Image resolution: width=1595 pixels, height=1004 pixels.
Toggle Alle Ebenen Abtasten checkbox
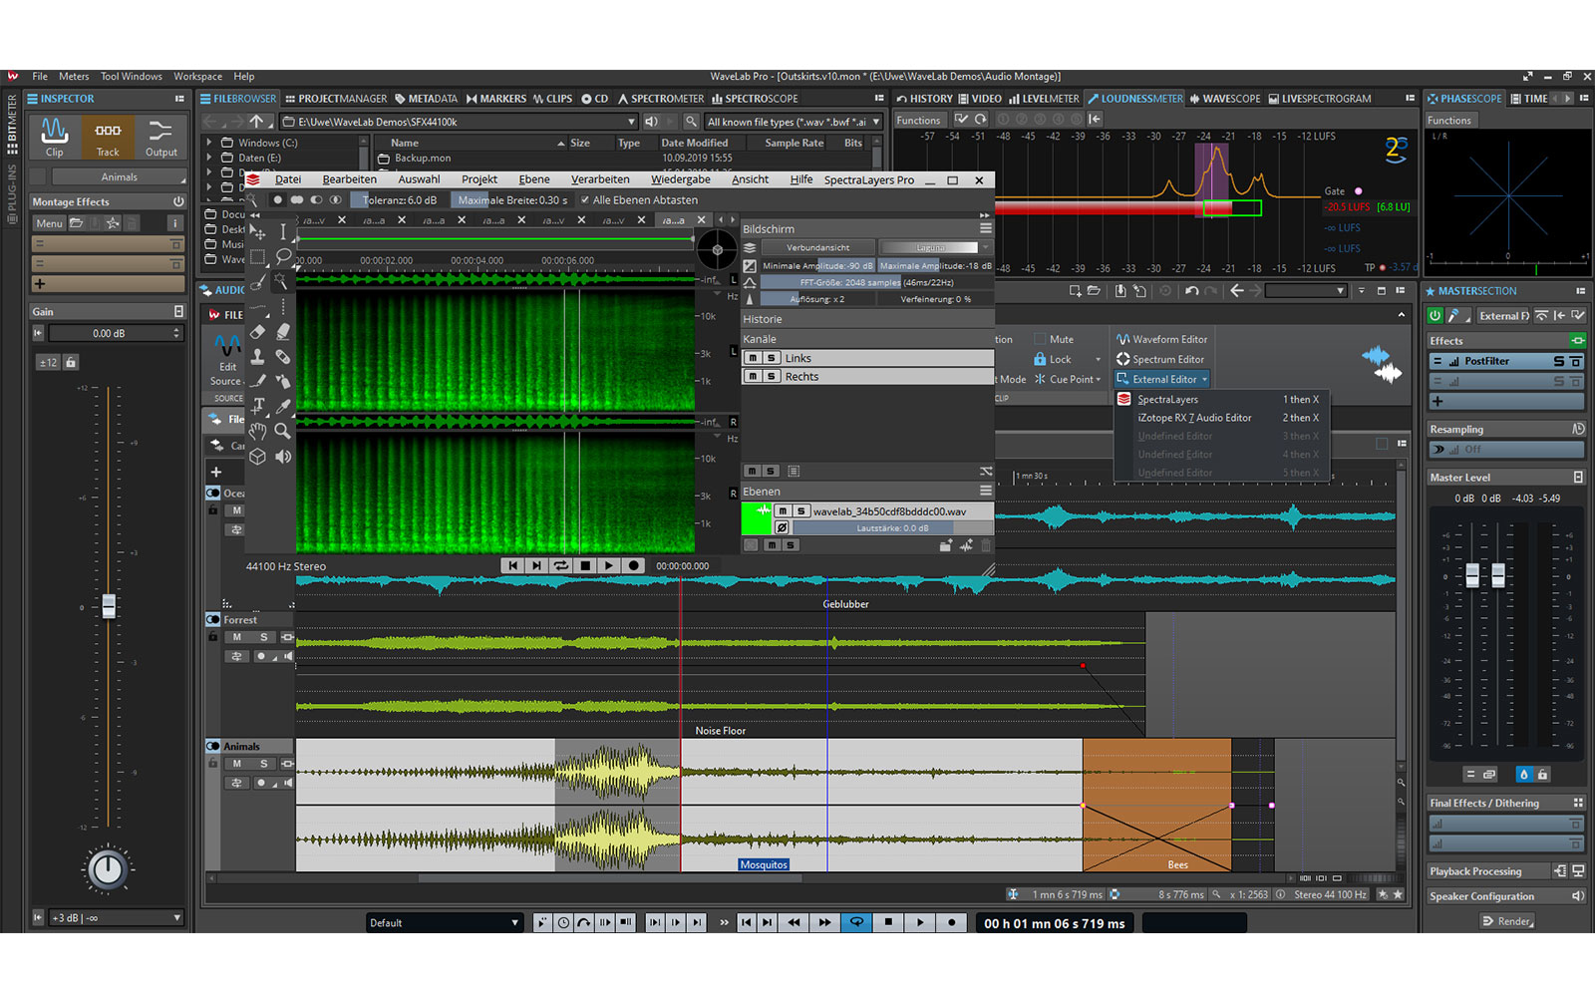pos(585,199)
